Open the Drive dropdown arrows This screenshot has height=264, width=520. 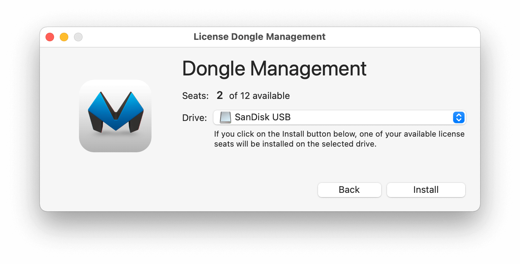click(458, 117)
